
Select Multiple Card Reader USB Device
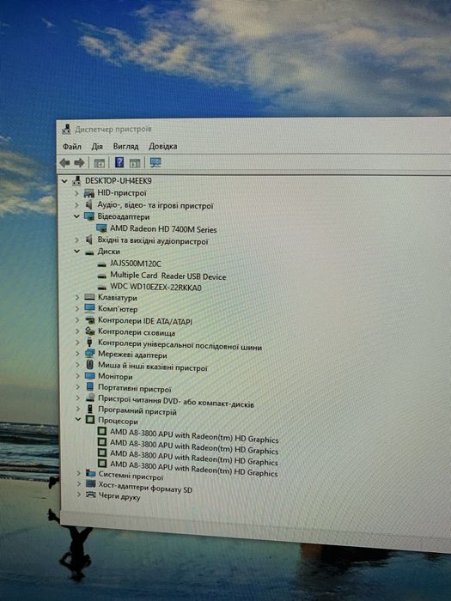168,276
